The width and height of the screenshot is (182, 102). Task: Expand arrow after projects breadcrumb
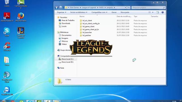(x=114, y=8)
